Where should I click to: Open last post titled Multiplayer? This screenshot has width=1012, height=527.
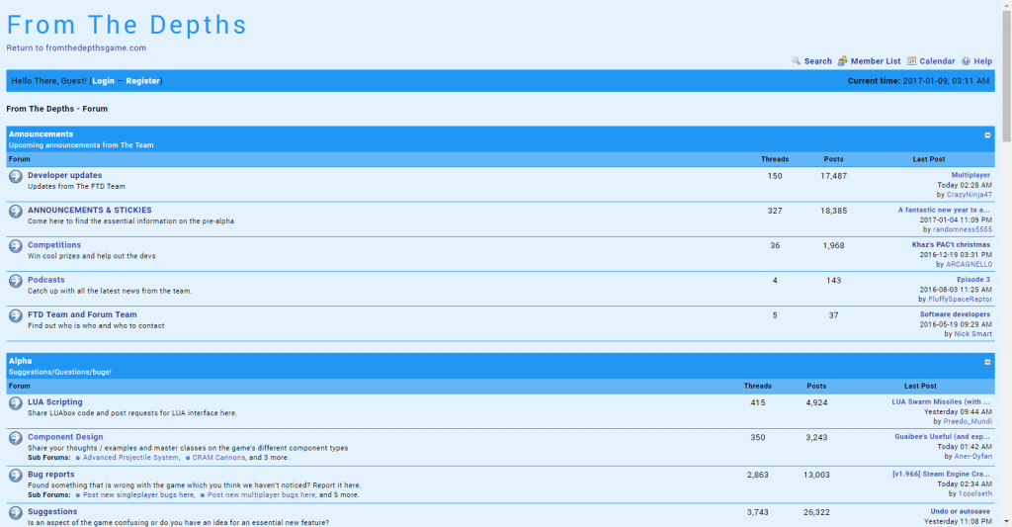pyautogui.click(x=970, y=175)
